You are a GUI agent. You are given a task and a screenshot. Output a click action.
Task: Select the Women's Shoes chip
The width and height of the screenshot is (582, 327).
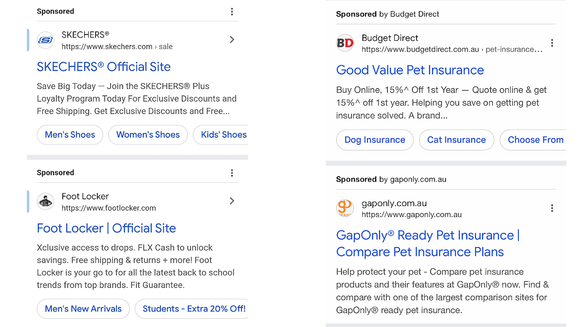click(x=148, y=135)
